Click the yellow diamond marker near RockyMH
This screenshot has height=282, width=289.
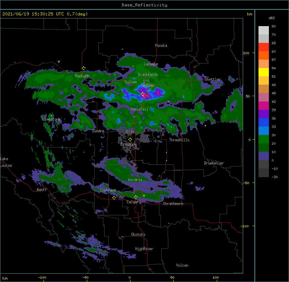click(x=84, y=68)
